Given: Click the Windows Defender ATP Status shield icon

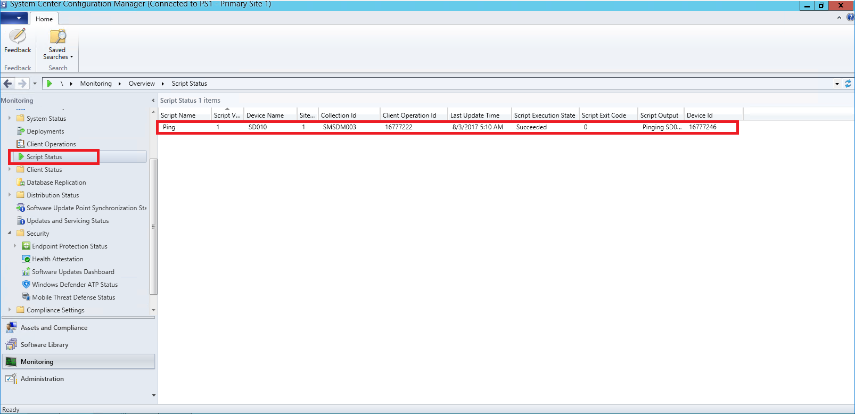Looking at the screenshot, I should 26,284.
